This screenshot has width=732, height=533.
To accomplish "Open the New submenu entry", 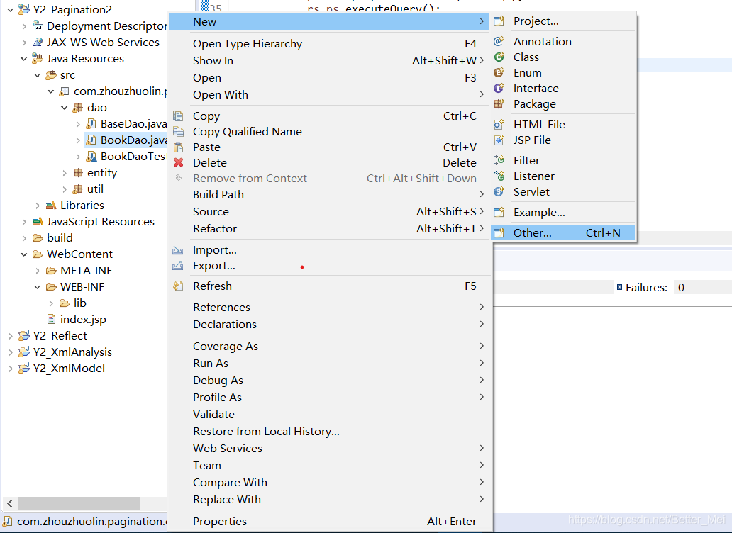I will [328, 21].
